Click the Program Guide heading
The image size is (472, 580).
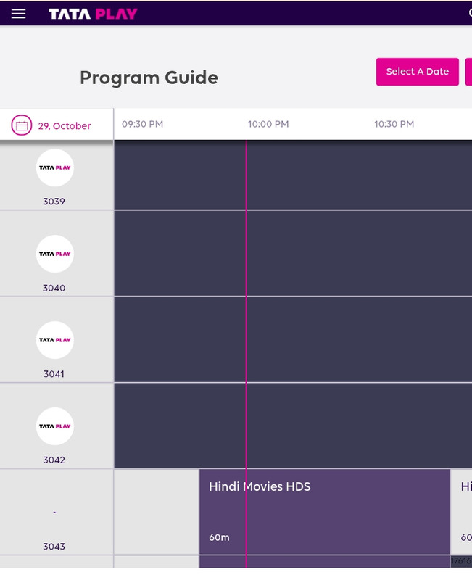pos(149,78)
